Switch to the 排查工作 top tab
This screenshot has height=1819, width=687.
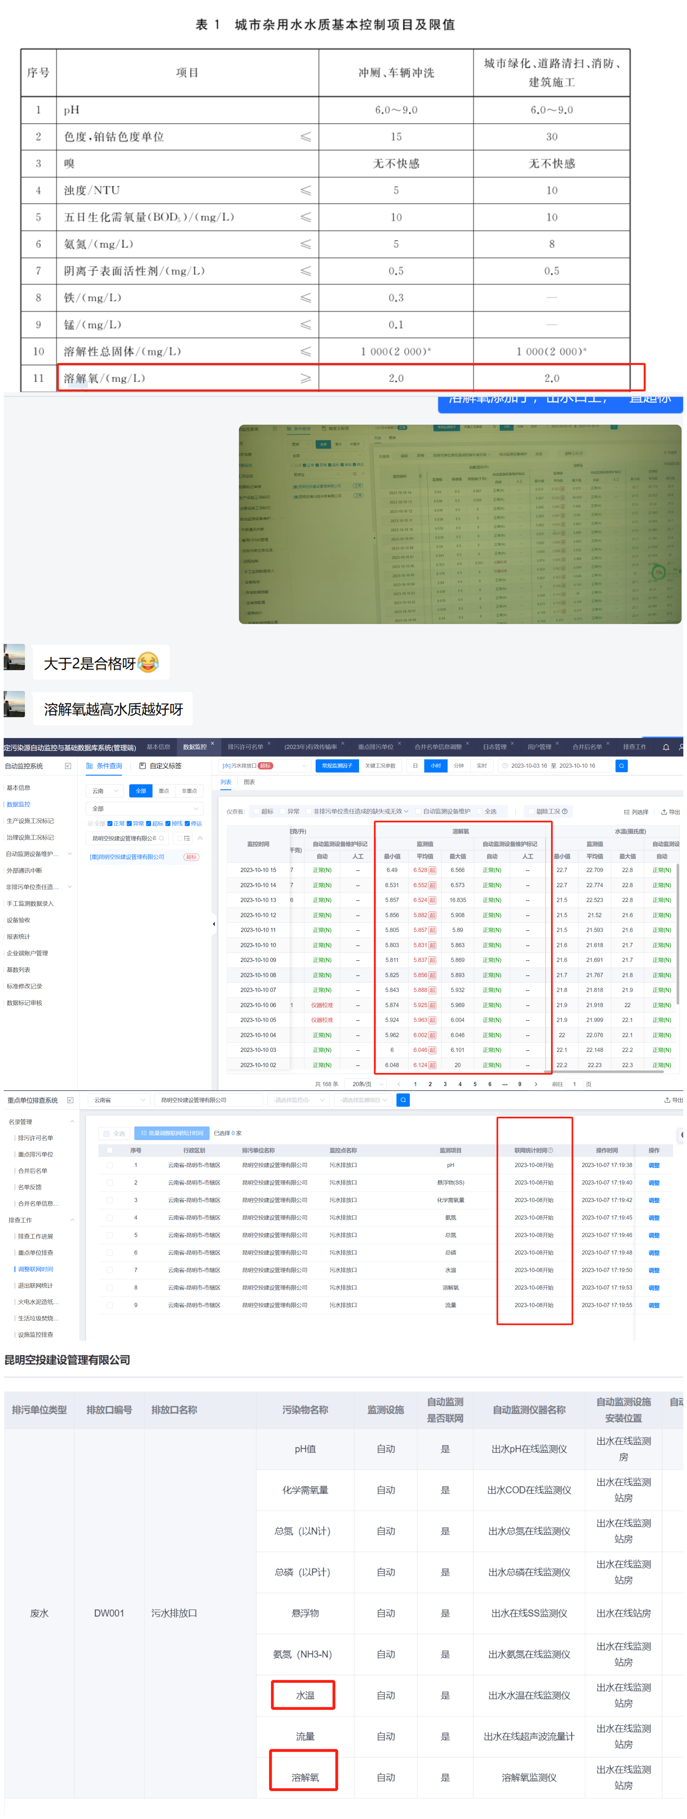pos(634,746)
